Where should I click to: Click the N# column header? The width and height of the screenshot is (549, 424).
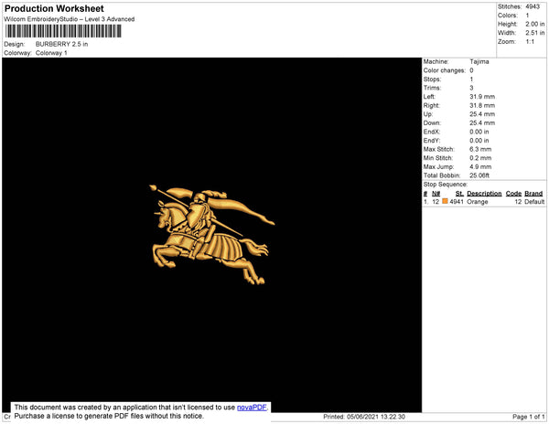[x=436, y=194]
